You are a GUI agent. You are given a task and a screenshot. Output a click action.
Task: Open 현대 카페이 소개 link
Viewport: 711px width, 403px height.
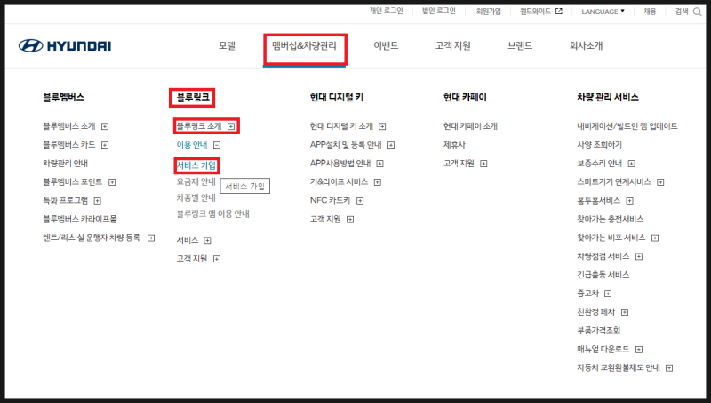(470, 126)
